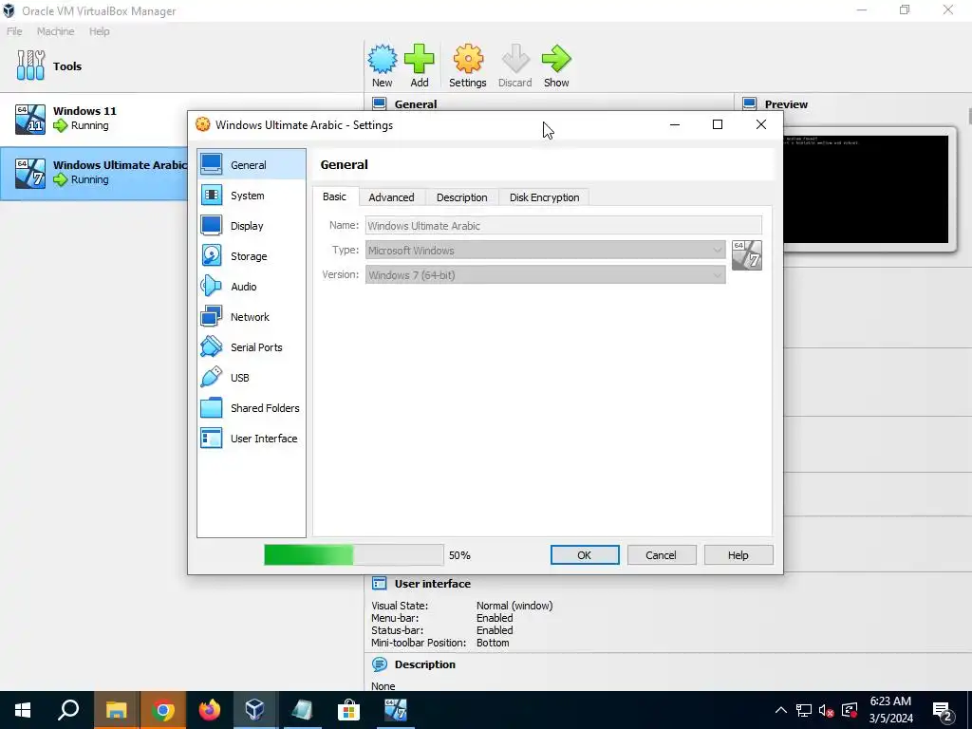Show hidden system tray icons chevron
972x729 pixels.
tap(781, 710)
